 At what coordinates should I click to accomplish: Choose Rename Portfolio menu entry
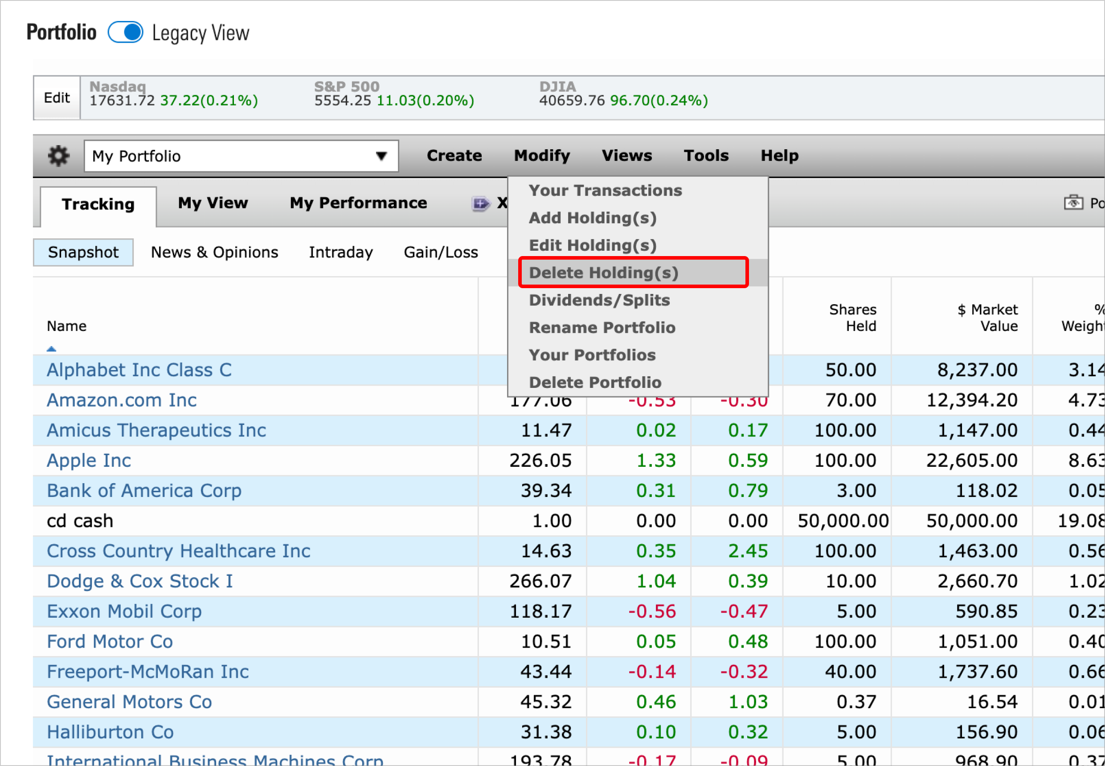coord(602,327)
